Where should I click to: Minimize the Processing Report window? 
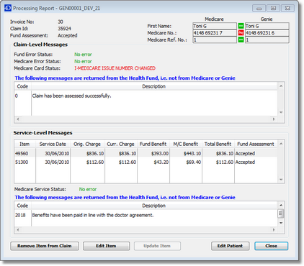(259, 8)
